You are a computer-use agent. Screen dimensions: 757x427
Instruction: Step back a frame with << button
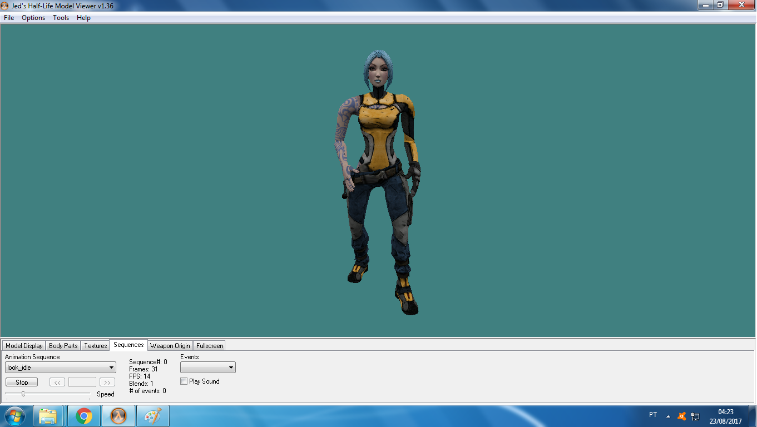(57, 382)
